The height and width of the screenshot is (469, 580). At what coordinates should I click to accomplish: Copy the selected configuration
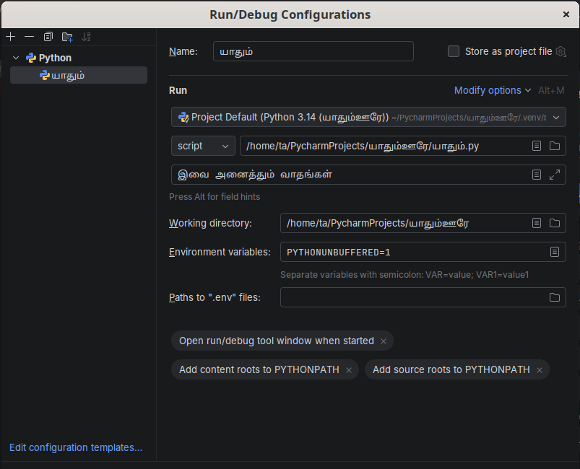pyautogui.click(x=48, y=37)
